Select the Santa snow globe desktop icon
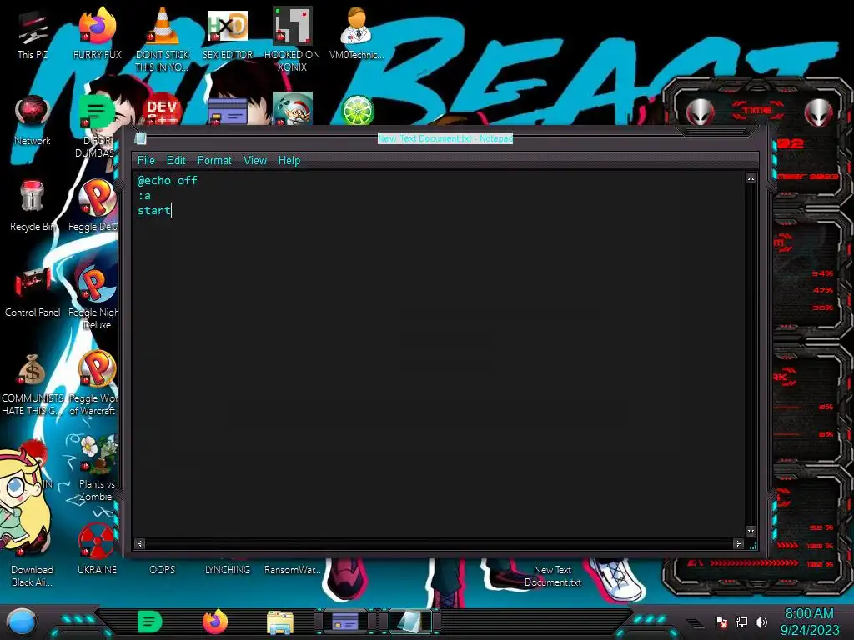This screenshot has width=854, height=640. click(293, 109)
